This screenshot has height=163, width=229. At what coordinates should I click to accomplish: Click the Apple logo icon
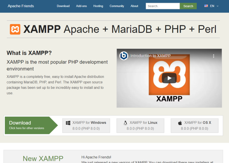(x=180, y=123)
